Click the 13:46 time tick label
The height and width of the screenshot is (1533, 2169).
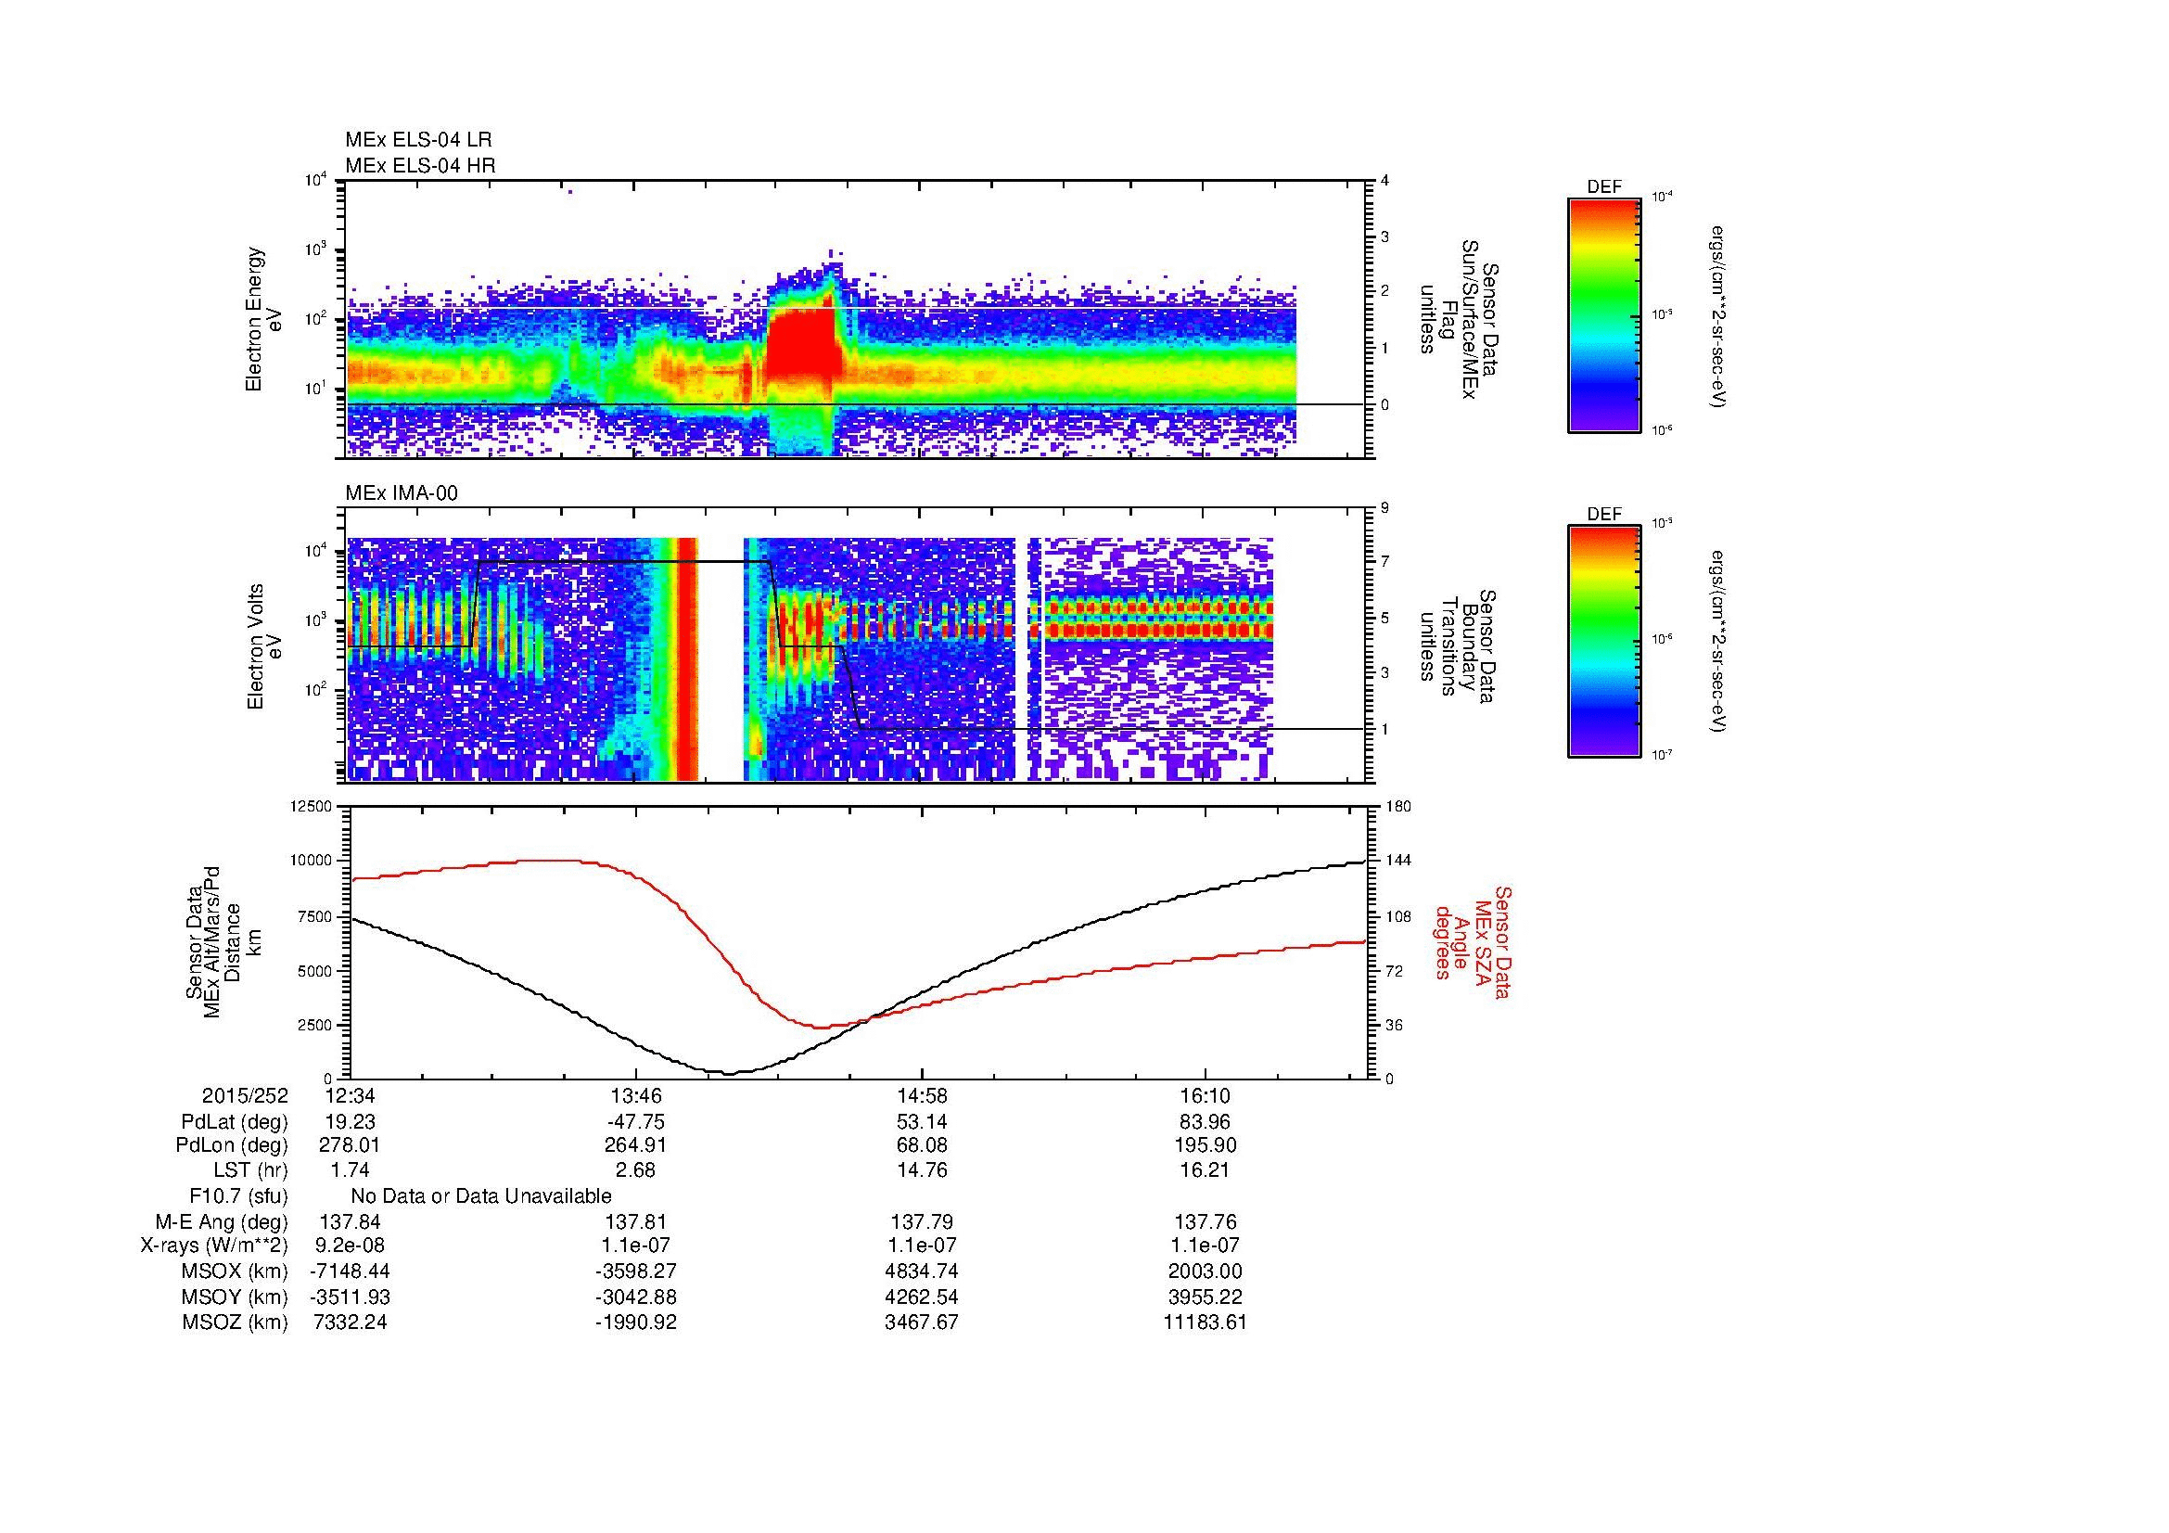[x=637, y=1095]
